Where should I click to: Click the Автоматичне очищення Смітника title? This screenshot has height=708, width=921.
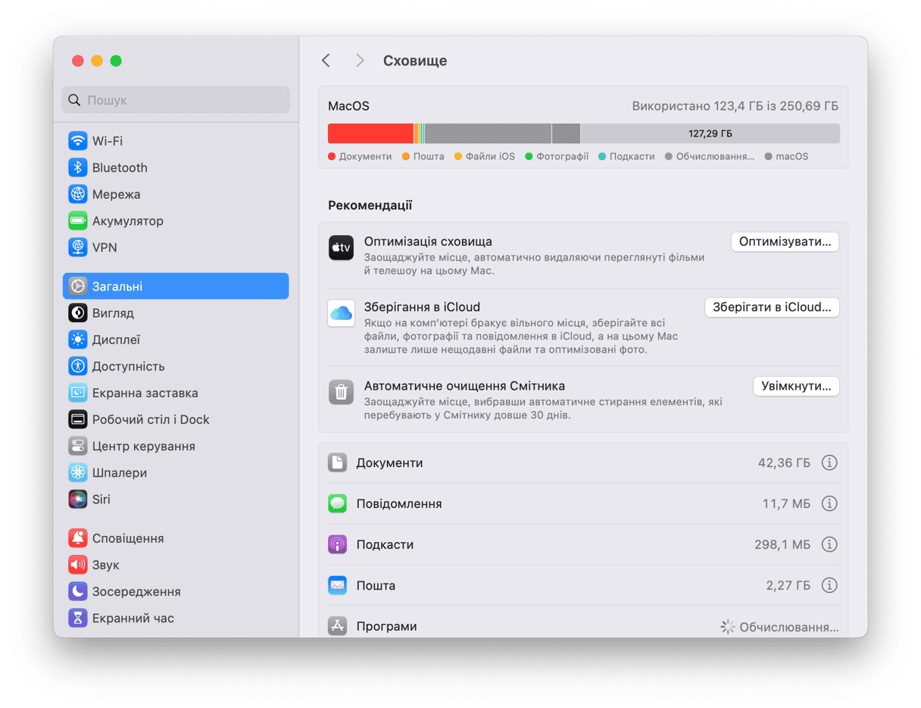(464, 386)
